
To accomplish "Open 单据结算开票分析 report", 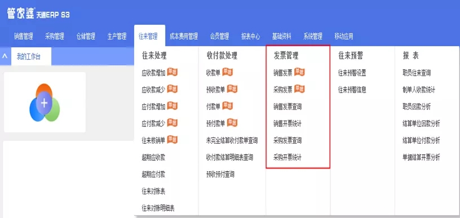I will [x=421, y=158].
